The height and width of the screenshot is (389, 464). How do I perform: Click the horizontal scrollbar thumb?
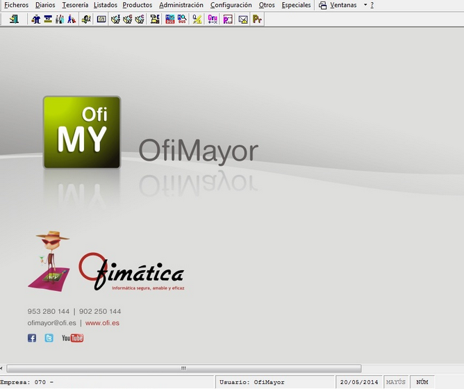tap(184, 368)
